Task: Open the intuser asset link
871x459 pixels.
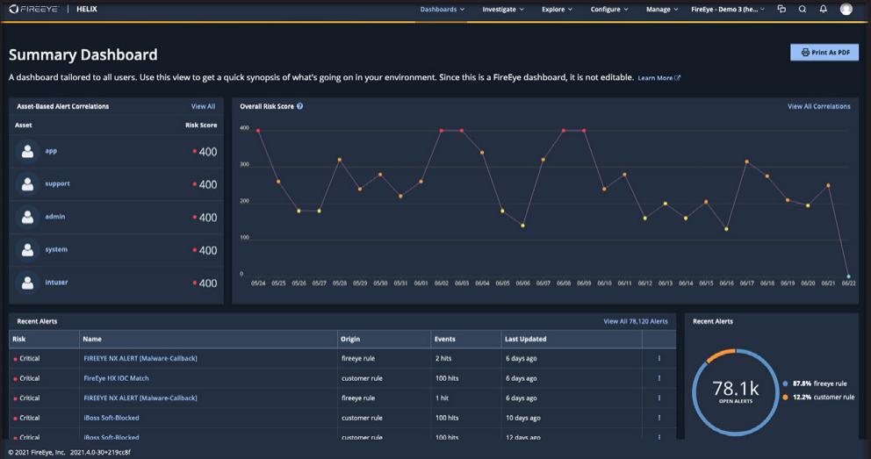Action: click(x=56, y=282)
